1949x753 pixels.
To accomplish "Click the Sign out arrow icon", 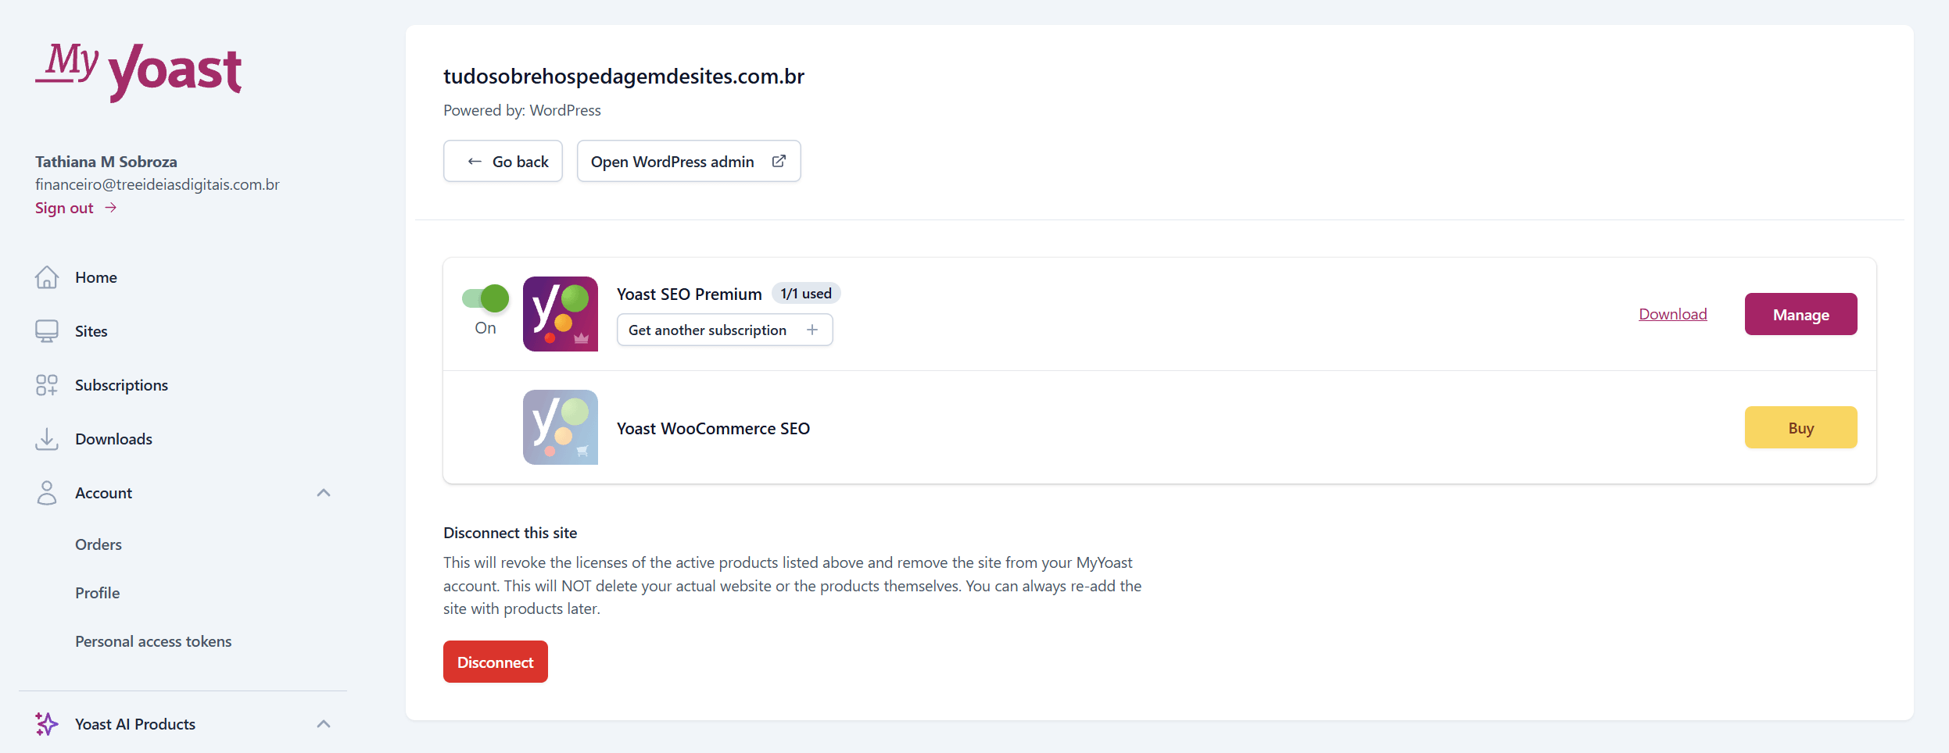I will coord(111,208).
